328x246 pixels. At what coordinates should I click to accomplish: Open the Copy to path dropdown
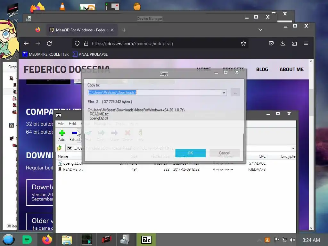coord(224,93)
